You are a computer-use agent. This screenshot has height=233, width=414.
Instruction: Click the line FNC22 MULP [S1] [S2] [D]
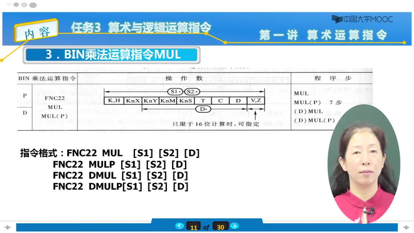coord(120,164)
